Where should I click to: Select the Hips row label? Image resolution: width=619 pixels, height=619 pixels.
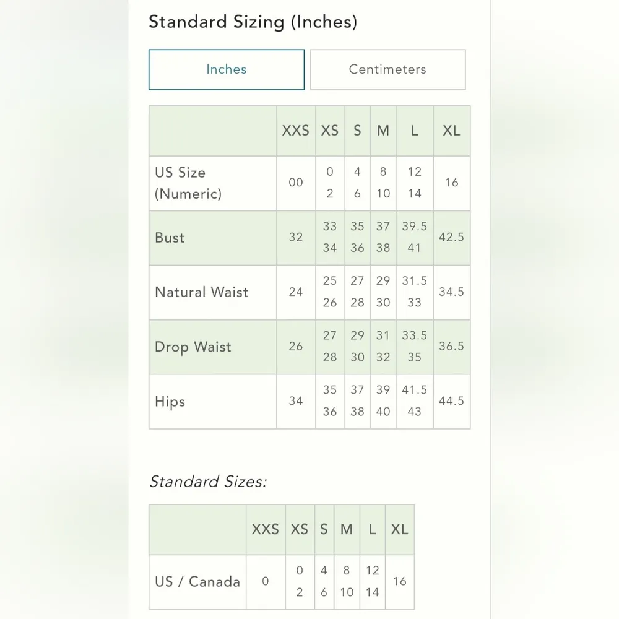click(x=170, y=401)
